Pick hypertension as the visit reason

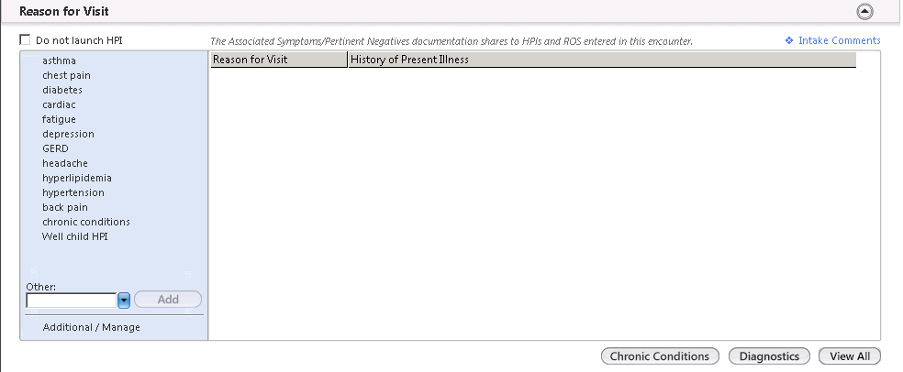pyautogui.click(x=73, y=192)
